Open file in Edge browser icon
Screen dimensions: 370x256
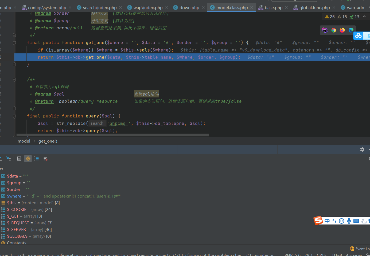(x=351, y=30)
